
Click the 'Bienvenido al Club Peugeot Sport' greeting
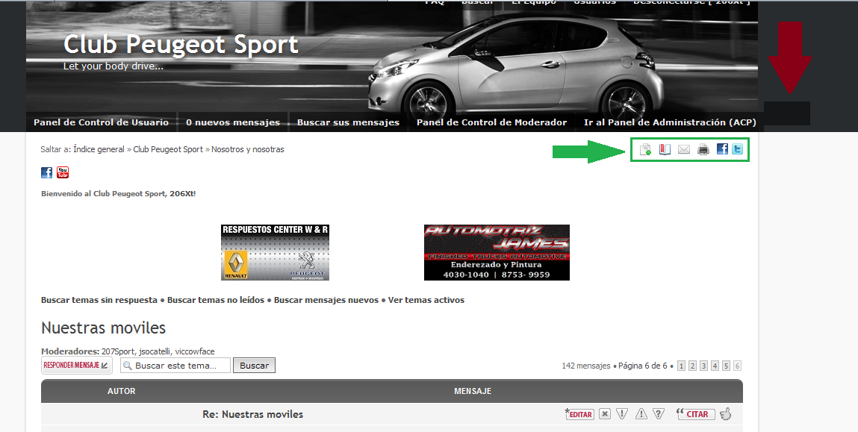[118, 193]
